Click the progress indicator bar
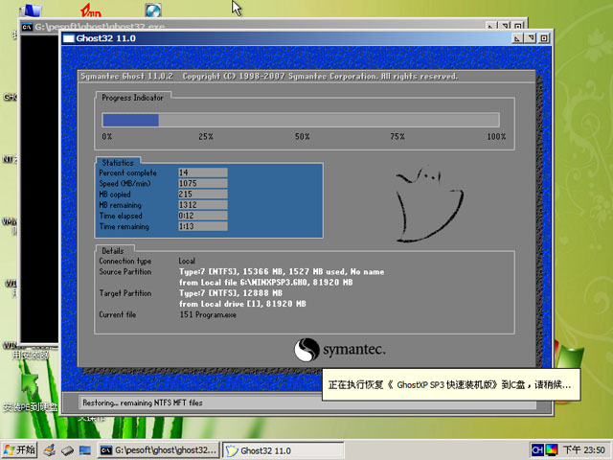Viewport: 613px width, 460px height. (x=301, y=120)
